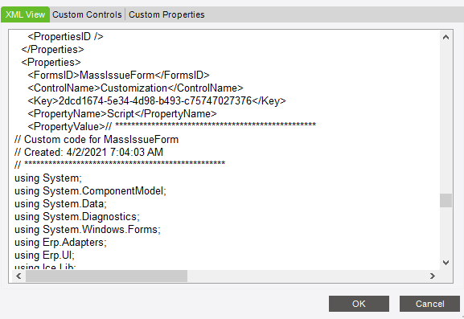The width and height of the screenshot is (464, 319).
Task: Switch to the XML View tab
Action: [25, 14]
